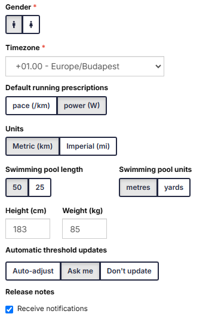Select the male gender icon
Image resolution: width=221 pixels, height=320 pixels.
14,24
